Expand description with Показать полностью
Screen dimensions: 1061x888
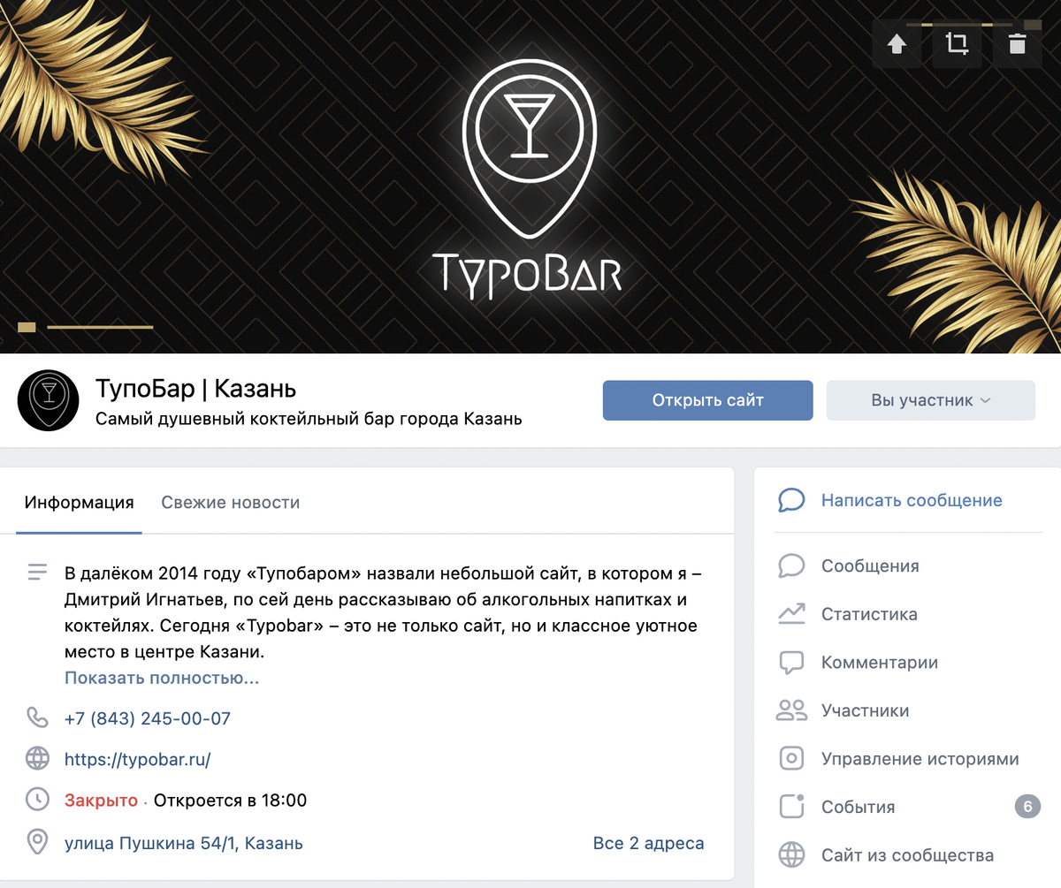[162, 679]
